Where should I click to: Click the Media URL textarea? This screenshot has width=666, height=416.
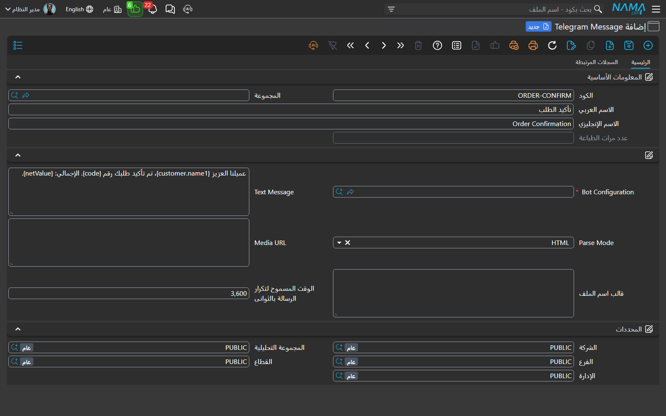coord(129,243)
